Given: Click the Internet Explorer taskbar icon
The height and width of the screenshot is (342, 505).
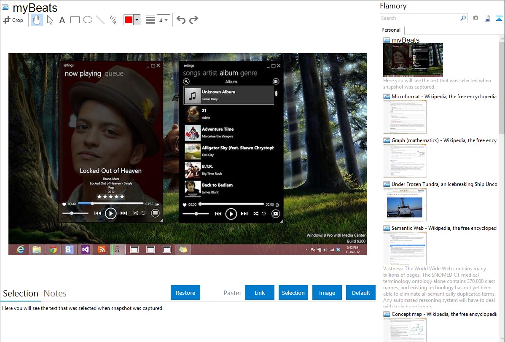Looking at the screenshot, I should (21, 250).
